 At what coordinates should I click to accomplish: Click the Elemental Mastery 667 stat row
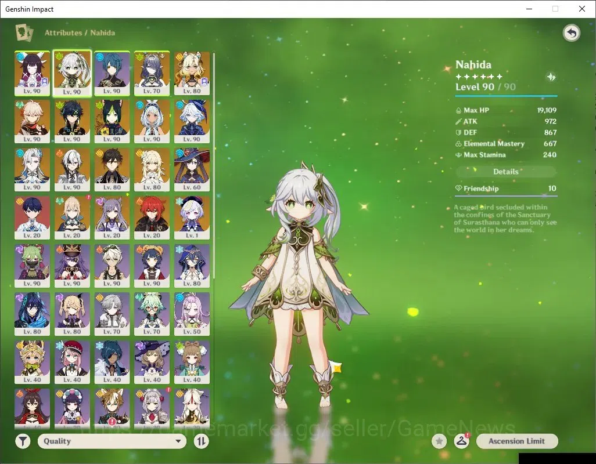(x=506, y=144)
